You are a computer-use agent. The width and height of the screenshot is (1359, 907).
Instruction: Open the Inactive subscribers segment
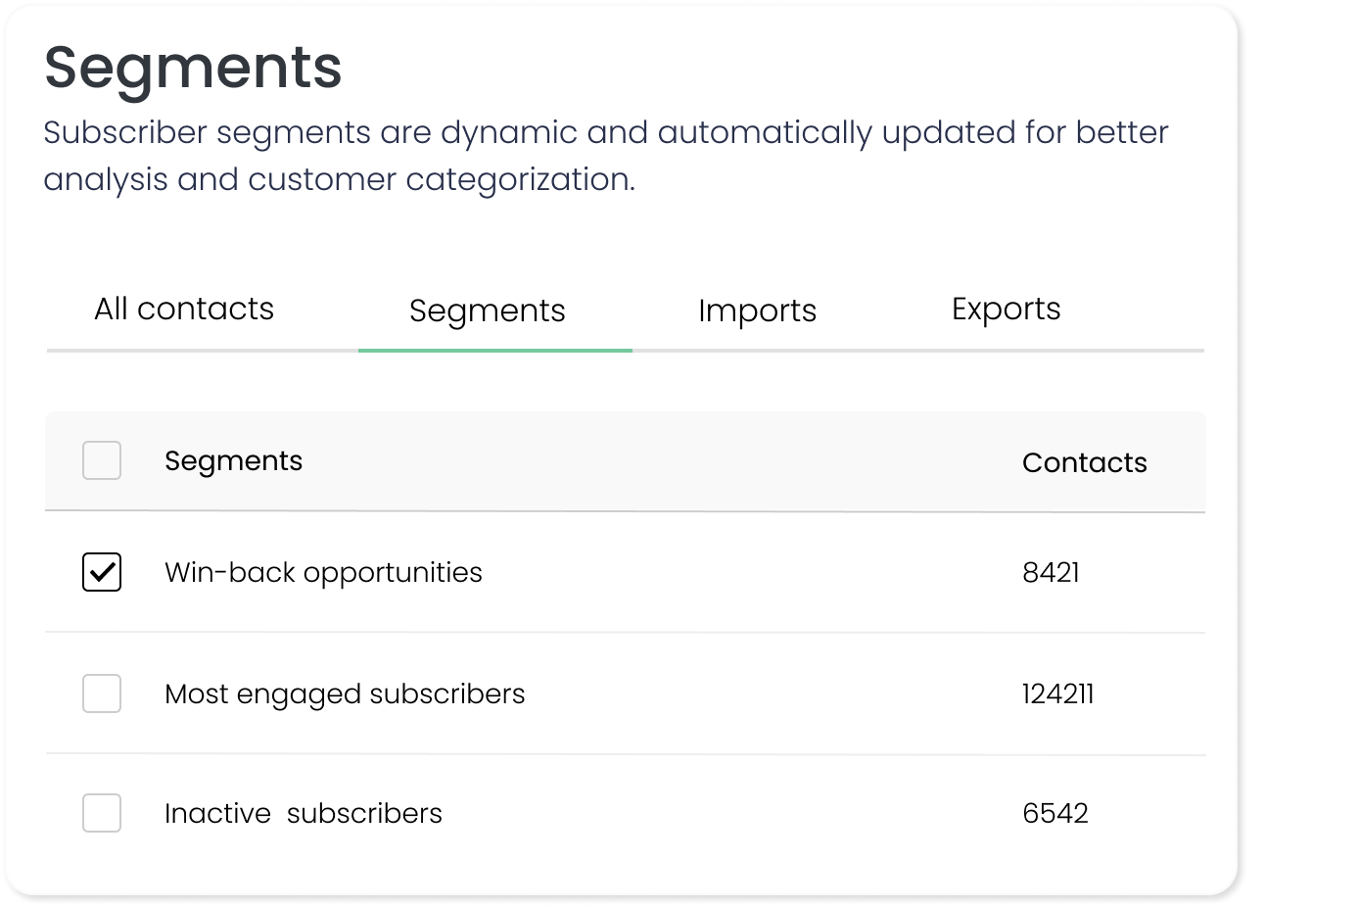click(304, 814)
